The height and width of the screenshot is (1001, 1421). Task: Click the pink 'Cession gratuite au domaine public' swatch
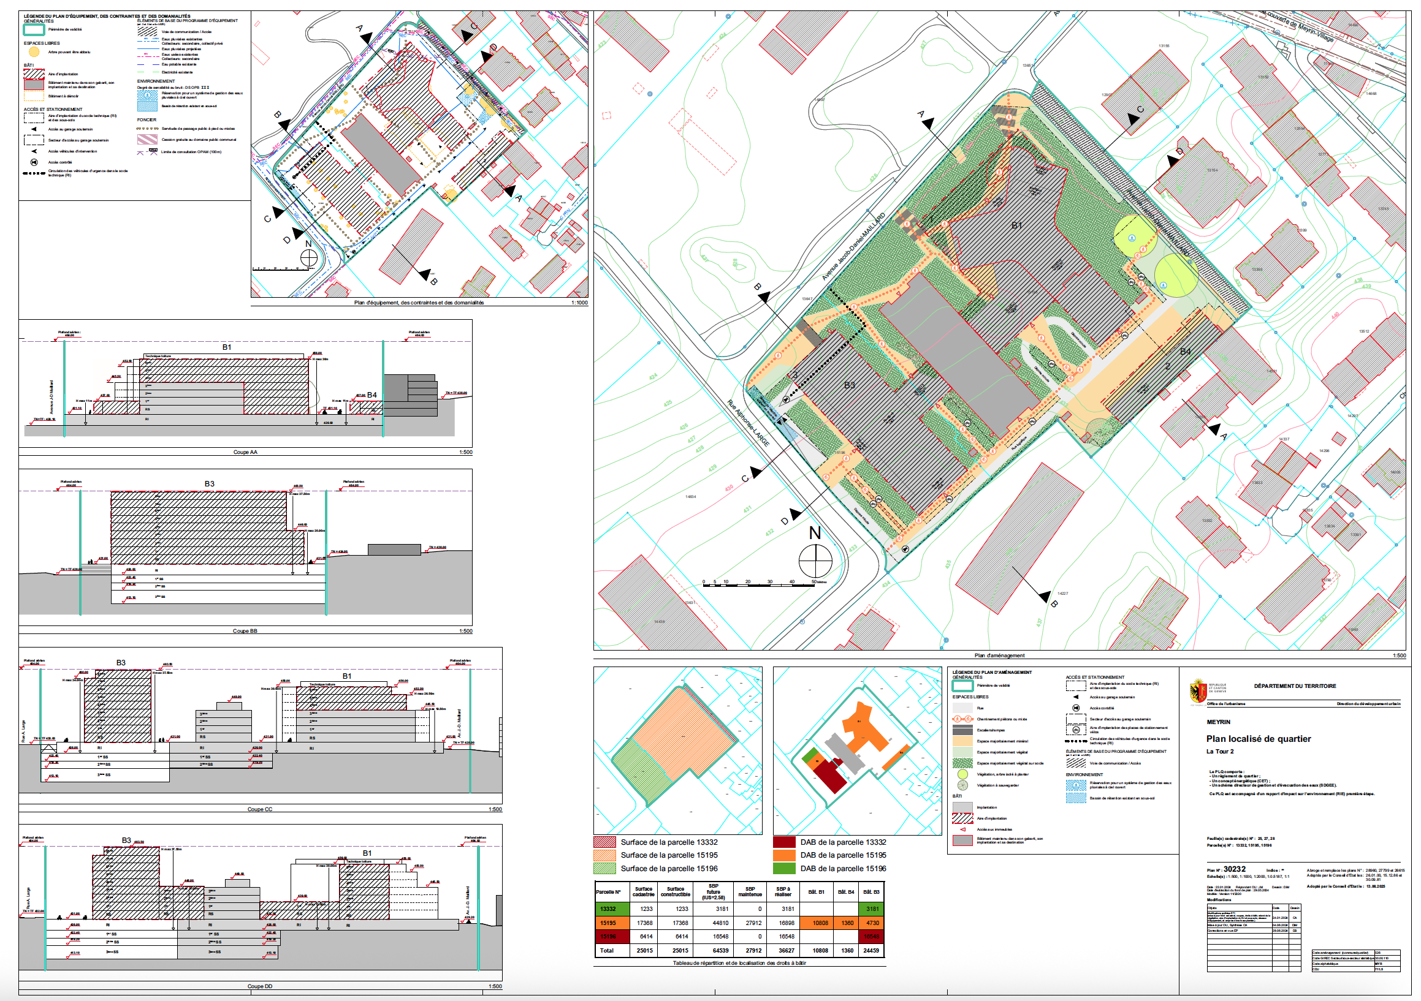pos(147,140)
